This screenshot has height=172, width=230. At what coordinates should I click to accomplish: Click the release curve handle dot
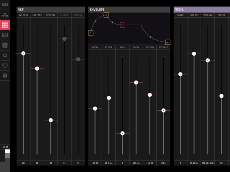[151, 37]
